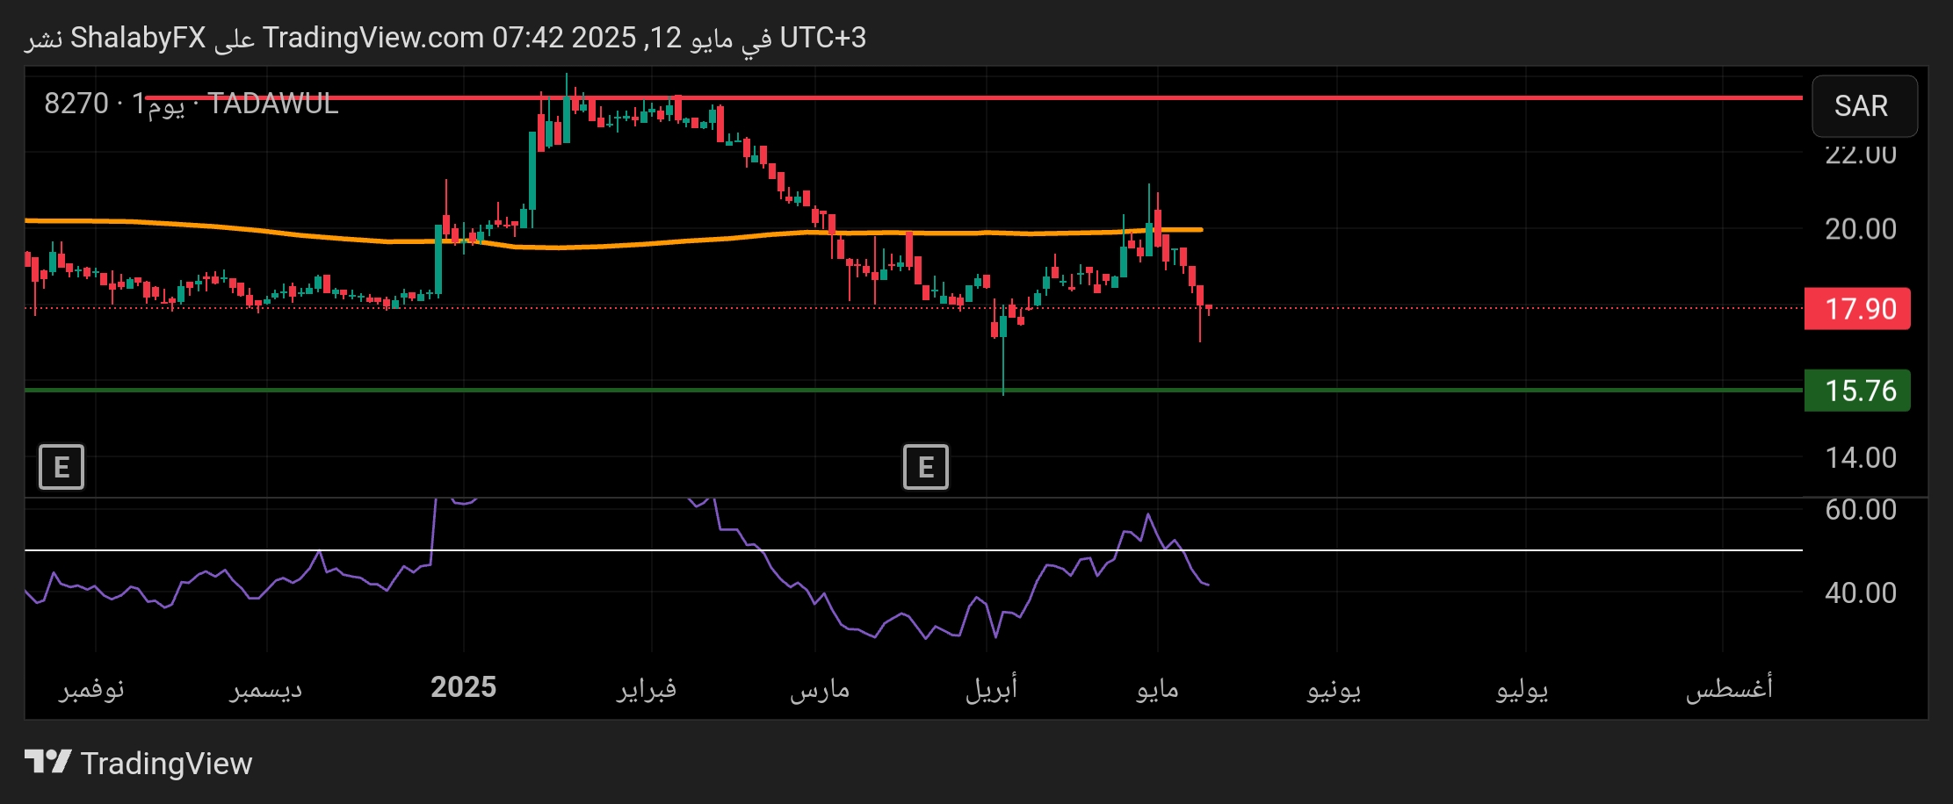The height and width of the screenshot is (804, 1953).
Task: Click the 22.00 price axis label
Action: click(x=1861, y=154)
